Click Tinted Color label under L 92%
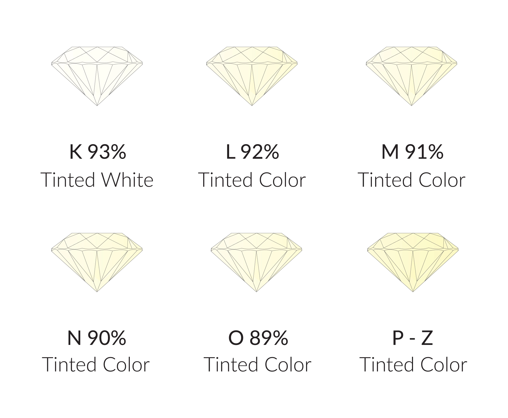 click(x=253, y=180)
